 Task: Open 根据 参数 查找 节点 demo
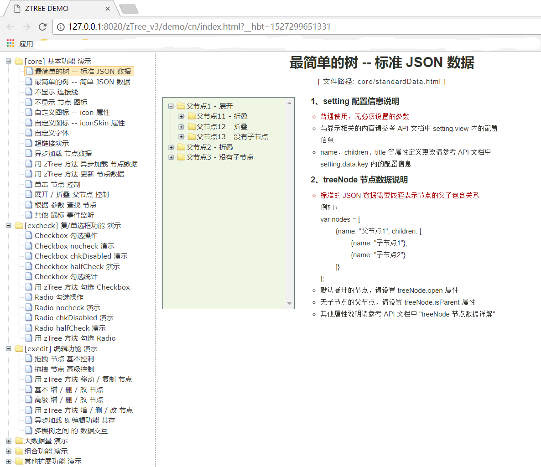click(x=66, y=205)
